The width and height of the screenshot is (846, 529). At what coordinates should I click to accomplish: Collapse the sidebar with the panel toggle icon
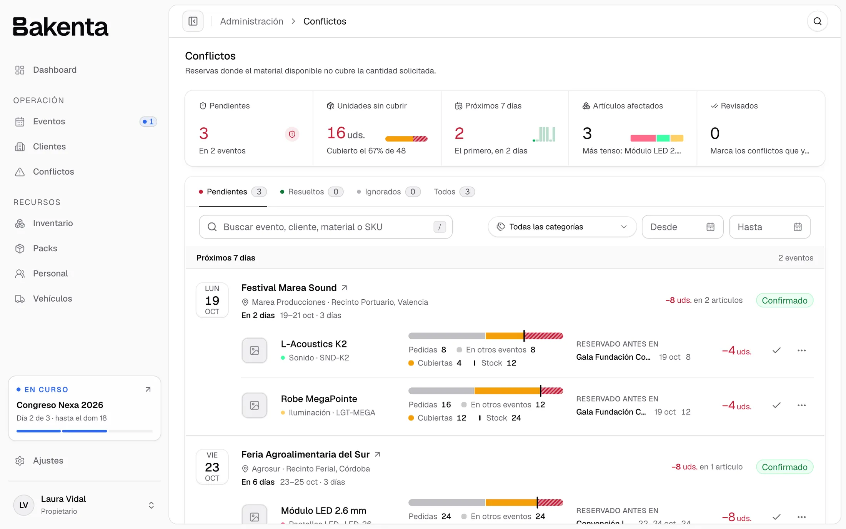tap(193, 21)
